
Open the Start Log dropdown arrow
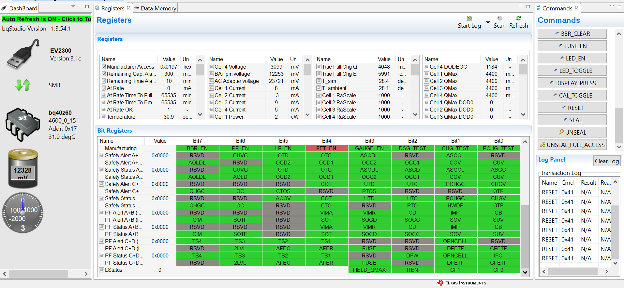coord(488,22)
